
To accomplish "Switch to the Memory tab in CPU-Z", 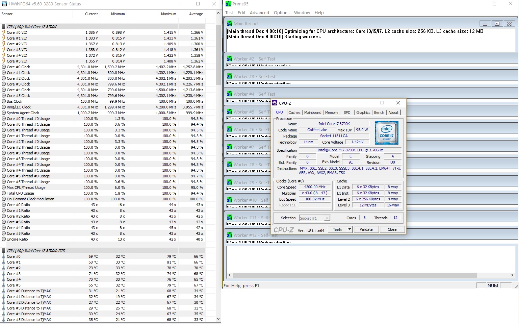I will (332, 113).
